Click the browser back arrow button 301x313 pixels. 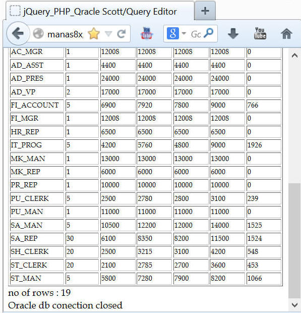tap(18, 33)
